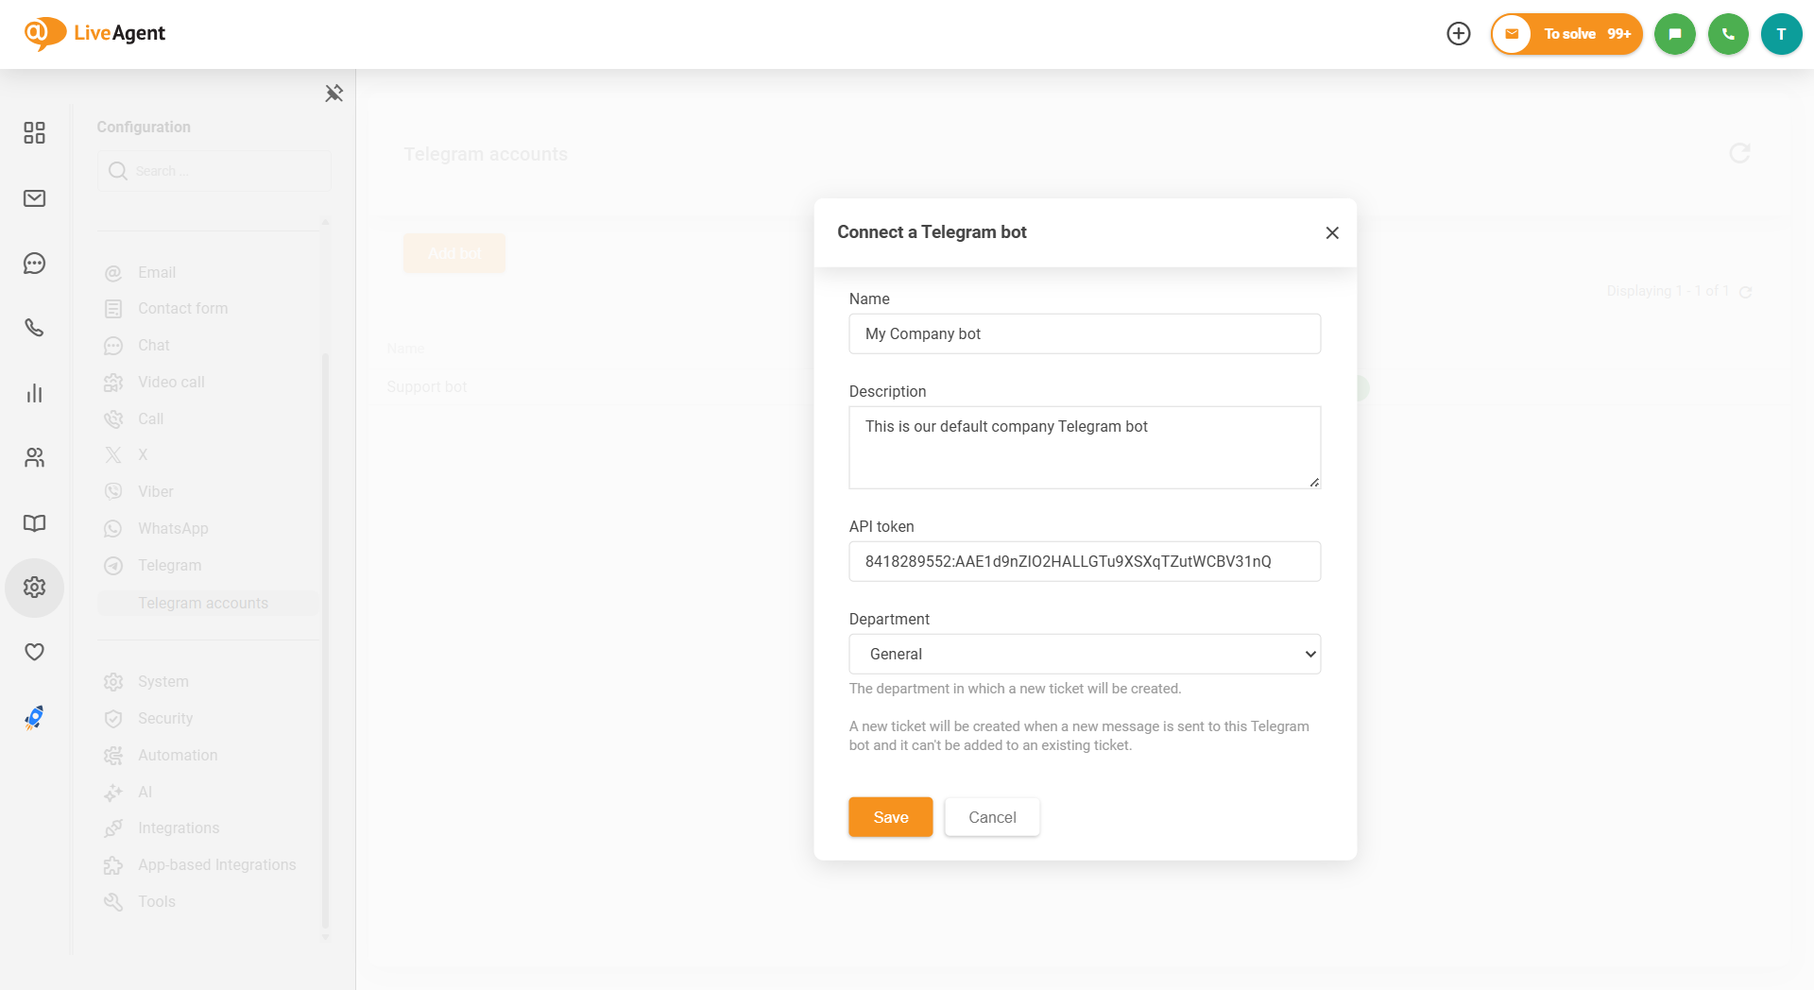Select the Knowledge base book icon
The height and width of the screenshot is (990, 1814).
click(x=34, y=522)
